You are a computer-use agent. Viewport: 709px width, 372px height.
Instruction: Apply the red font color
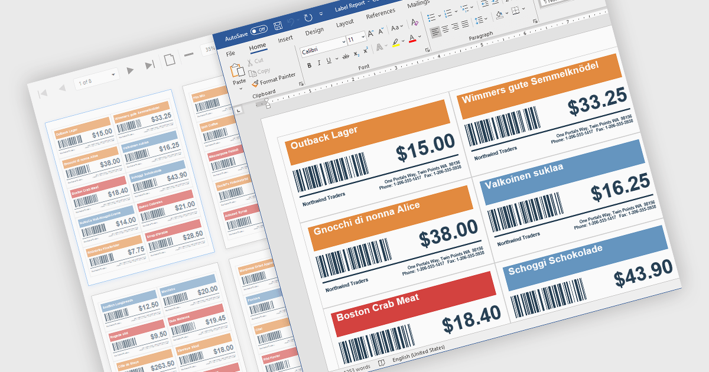coord(412,39)
